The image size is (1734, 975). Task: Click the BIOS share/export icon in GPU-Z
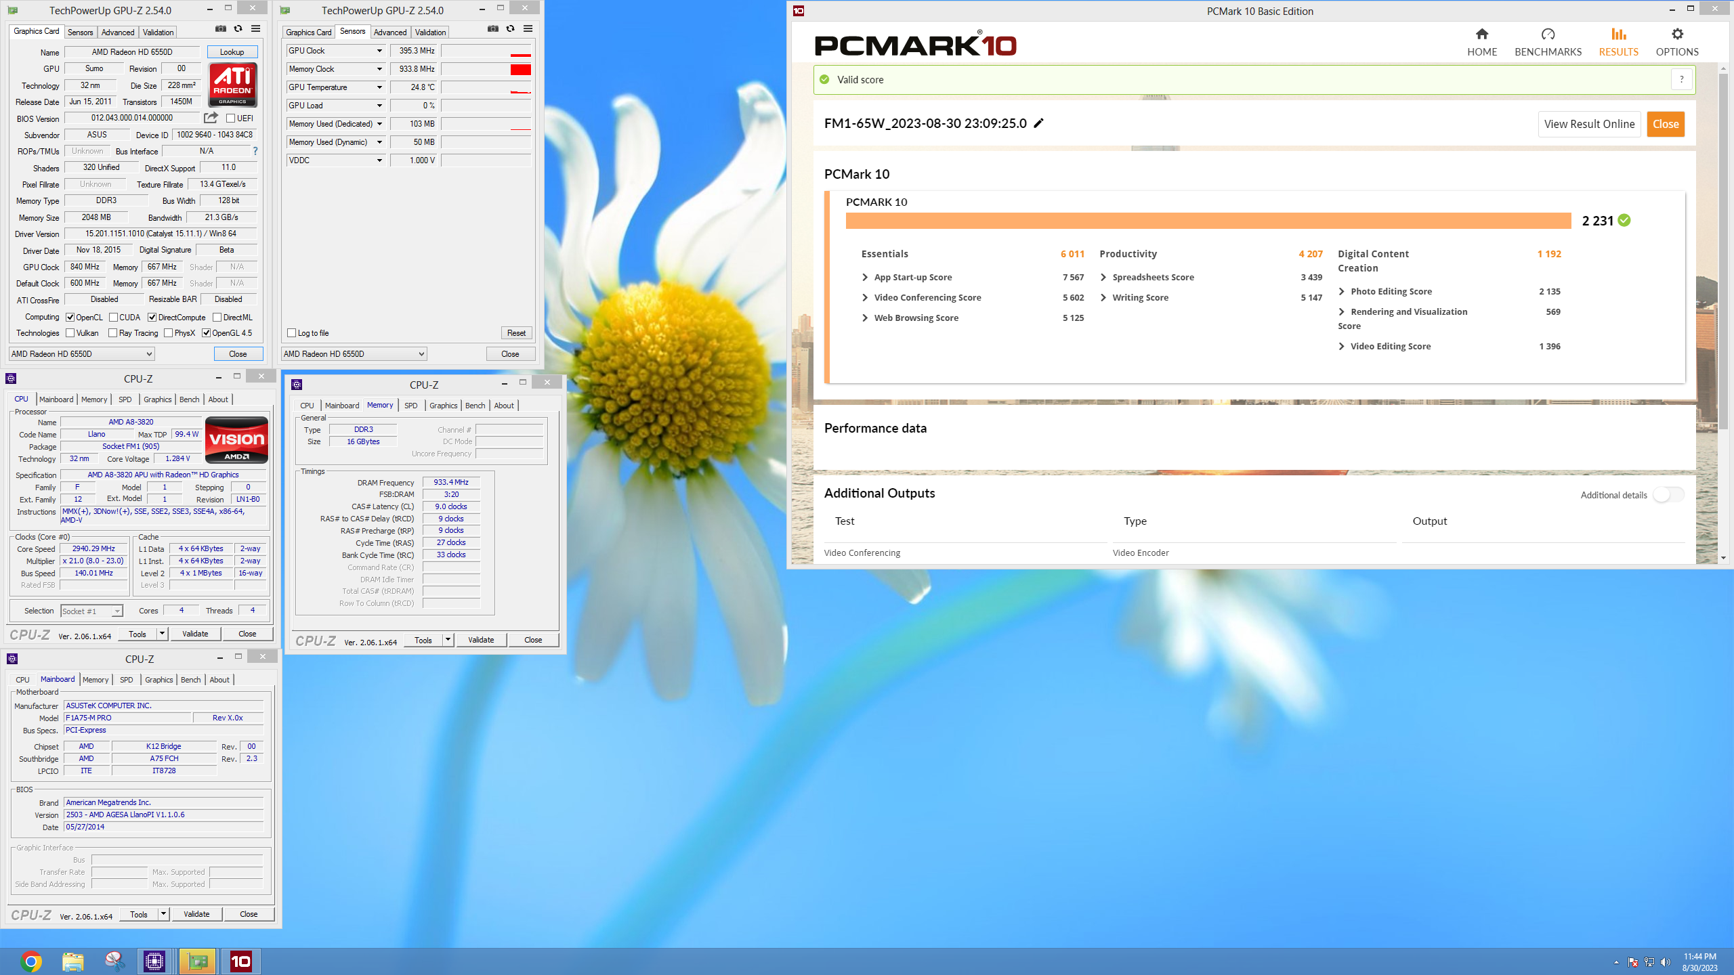(211, 118)
